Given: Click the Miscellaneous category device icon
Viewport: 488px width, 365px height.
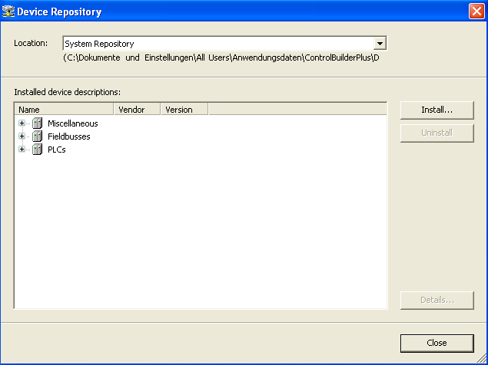Looking at the screenshot, I should [x=37, y=123].
